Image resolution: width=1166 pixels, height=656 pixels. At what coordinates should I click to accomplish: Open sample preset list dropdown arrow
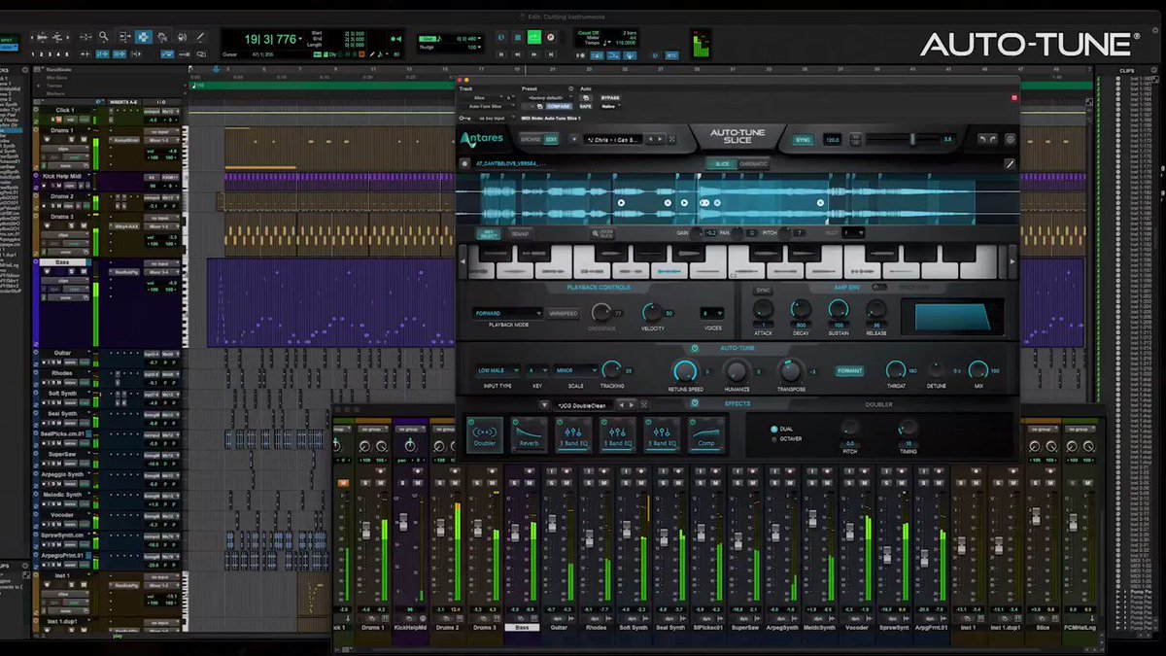[574, 139]
